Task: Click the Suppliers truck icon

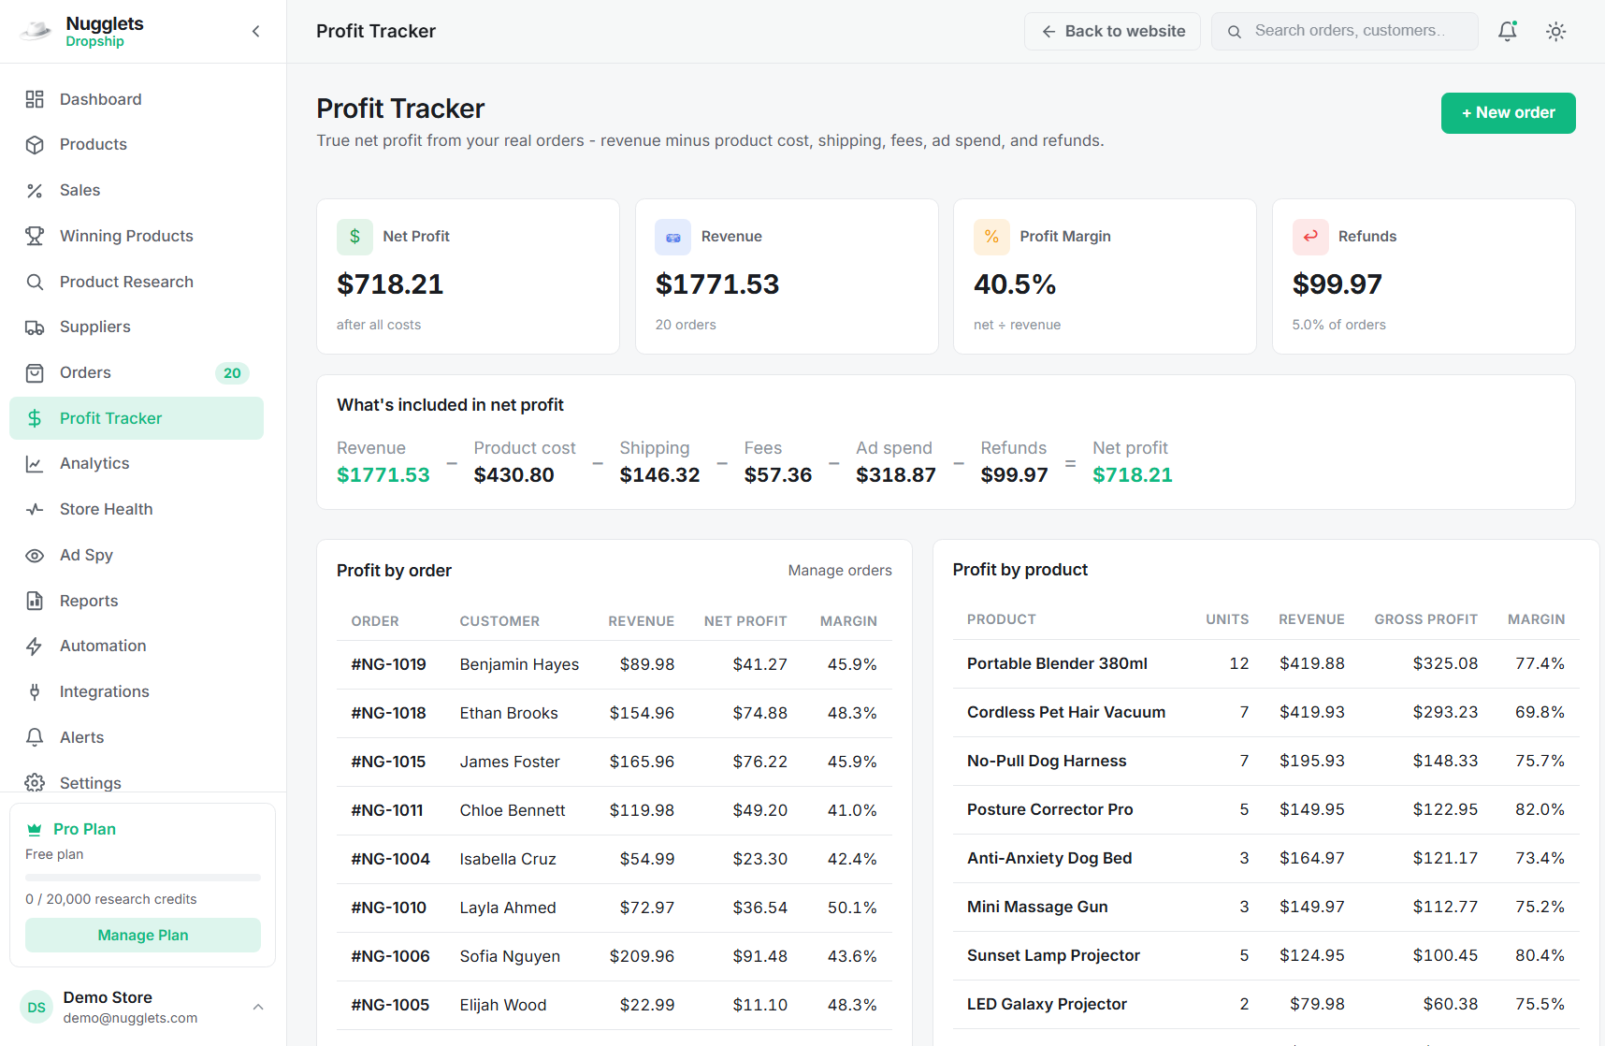Action: click(x=35, y=327)
